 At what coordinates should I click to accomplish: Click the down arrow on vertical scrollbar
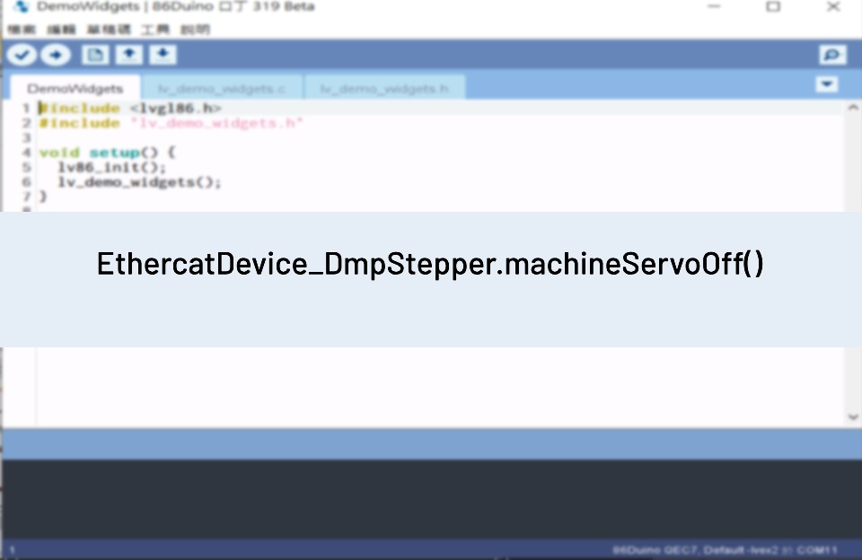853,416
